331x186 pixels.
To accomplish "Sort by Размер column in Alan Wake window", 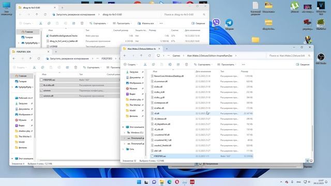I will pyautogui.click(x=245, y=71).
